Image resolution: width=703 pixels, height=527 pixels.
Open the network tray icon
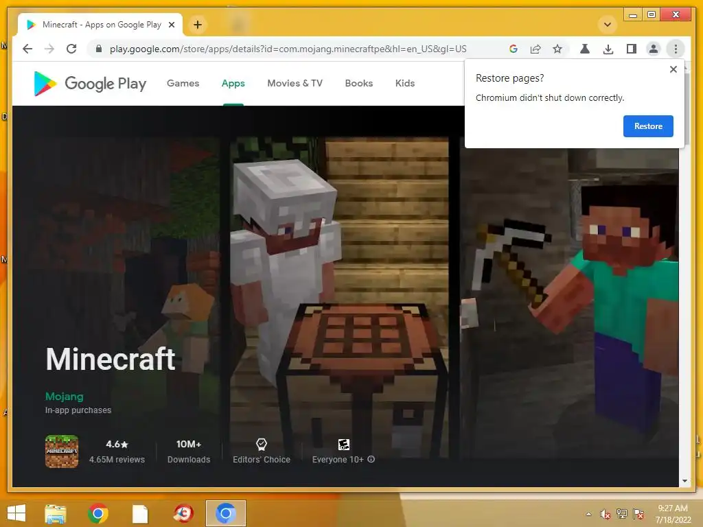pyautogui.click(x=622, y=513)
